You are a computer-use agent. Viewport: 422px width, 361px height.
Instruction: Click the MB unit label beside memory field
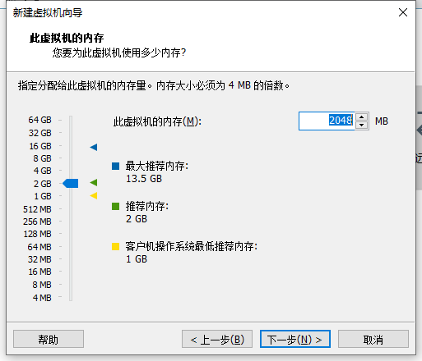tap(382, 121)
